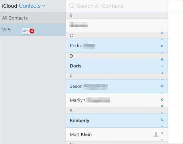Jump to letter Q in index
This screenshot has height=144, width=183.
(x=162, y=100)
